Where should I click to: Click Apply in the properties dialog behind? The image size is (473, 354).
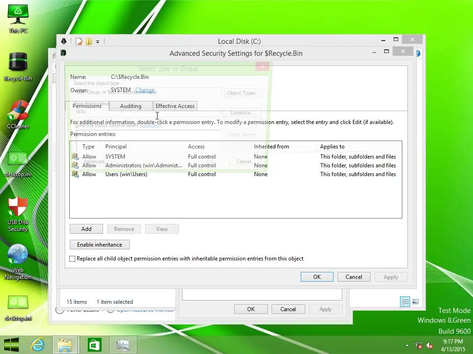[x=325, y=309]
